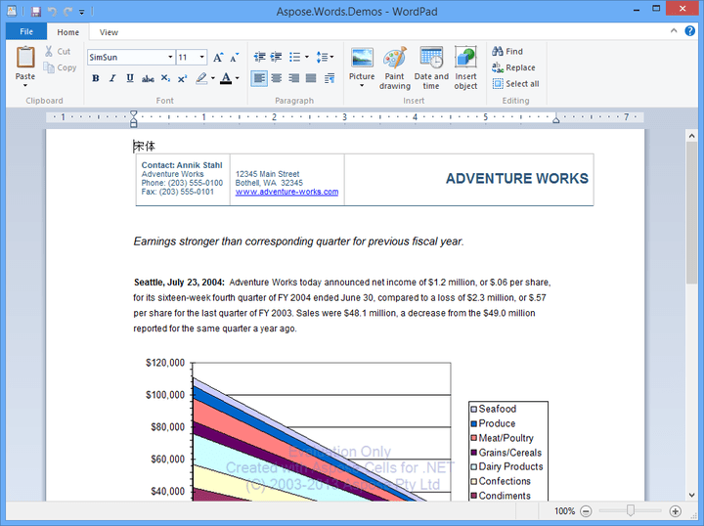The width and height of the screenshot is (704, 526).
Task: Open WordPad Help
Action: point(690,30)
